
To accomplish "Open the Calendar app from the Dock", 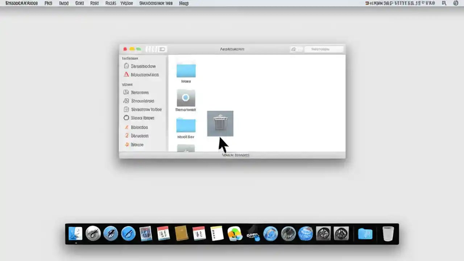I will pos(163,234).
